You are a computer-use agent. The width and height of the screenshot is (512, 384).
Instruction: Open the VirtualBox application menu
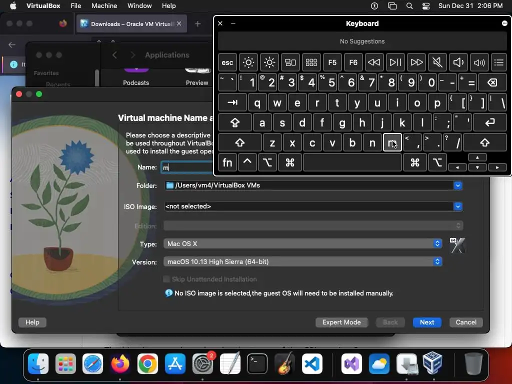click(x=43, y=5)
